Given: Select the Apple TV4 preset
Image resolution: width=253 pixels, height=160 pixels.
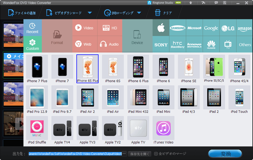Looking at the screenshot, I should [62, 130].
